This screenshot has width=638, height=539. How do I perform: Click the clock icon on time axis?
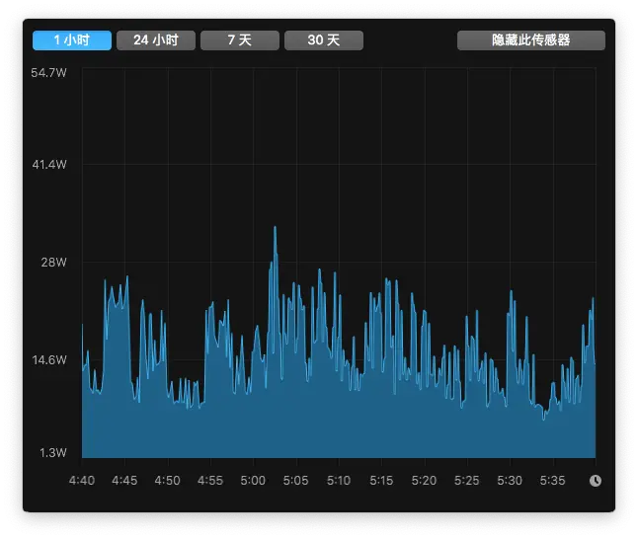click(596, 481)
